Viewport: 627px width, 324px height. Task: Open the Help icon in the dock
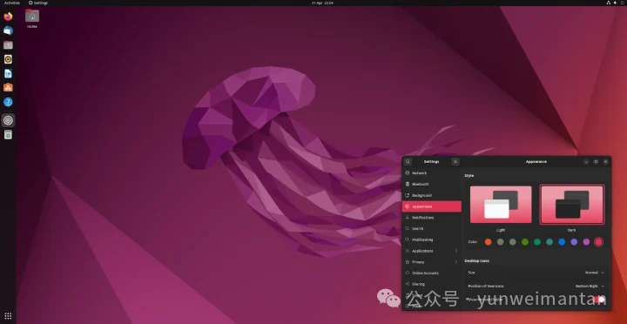[8, 102]
